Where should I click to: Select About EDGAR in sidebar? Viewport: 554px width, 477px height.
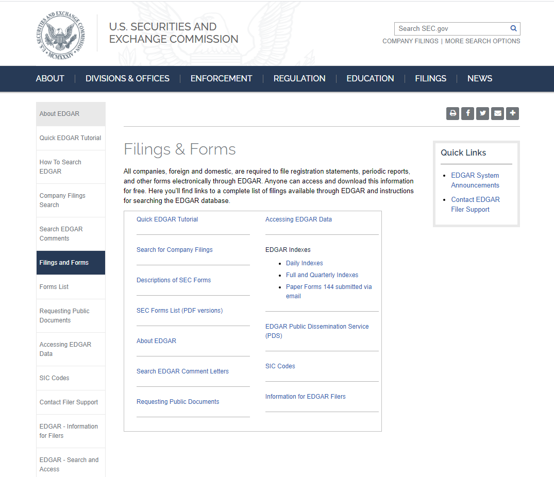71,114
